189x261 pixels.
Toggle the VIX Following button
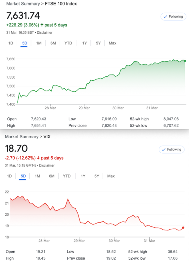click(x=171, y=149)
